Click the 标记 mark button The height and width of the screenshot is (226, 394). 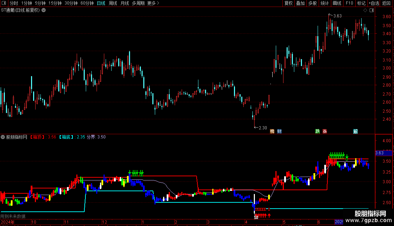click(361, 3)
